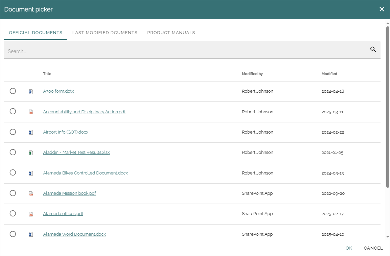The height and width of the screenshot is (256, 390).
Task: Open Alameda Mission book.pdf link
Action: [69, 193]
